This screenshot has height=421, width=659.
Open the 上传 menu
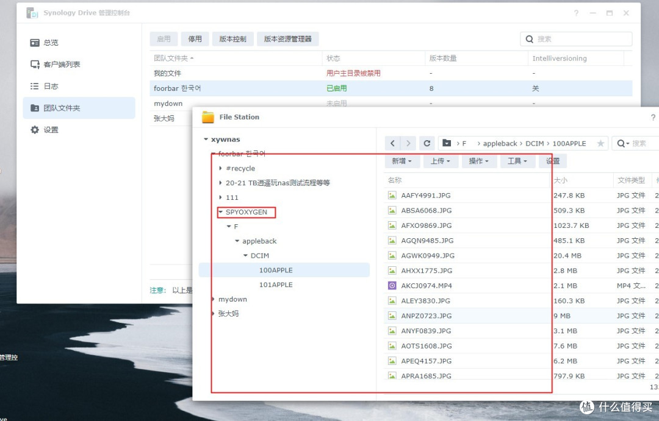(441, 161)
